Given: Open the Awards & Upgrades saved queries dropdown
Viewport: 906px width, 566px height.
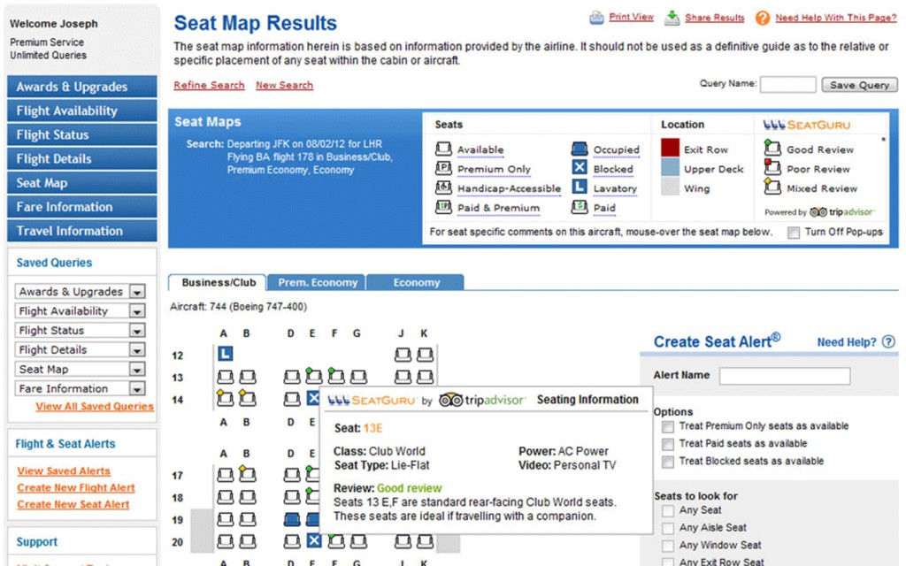Looking at the screenshot, I should coord(137,292).
